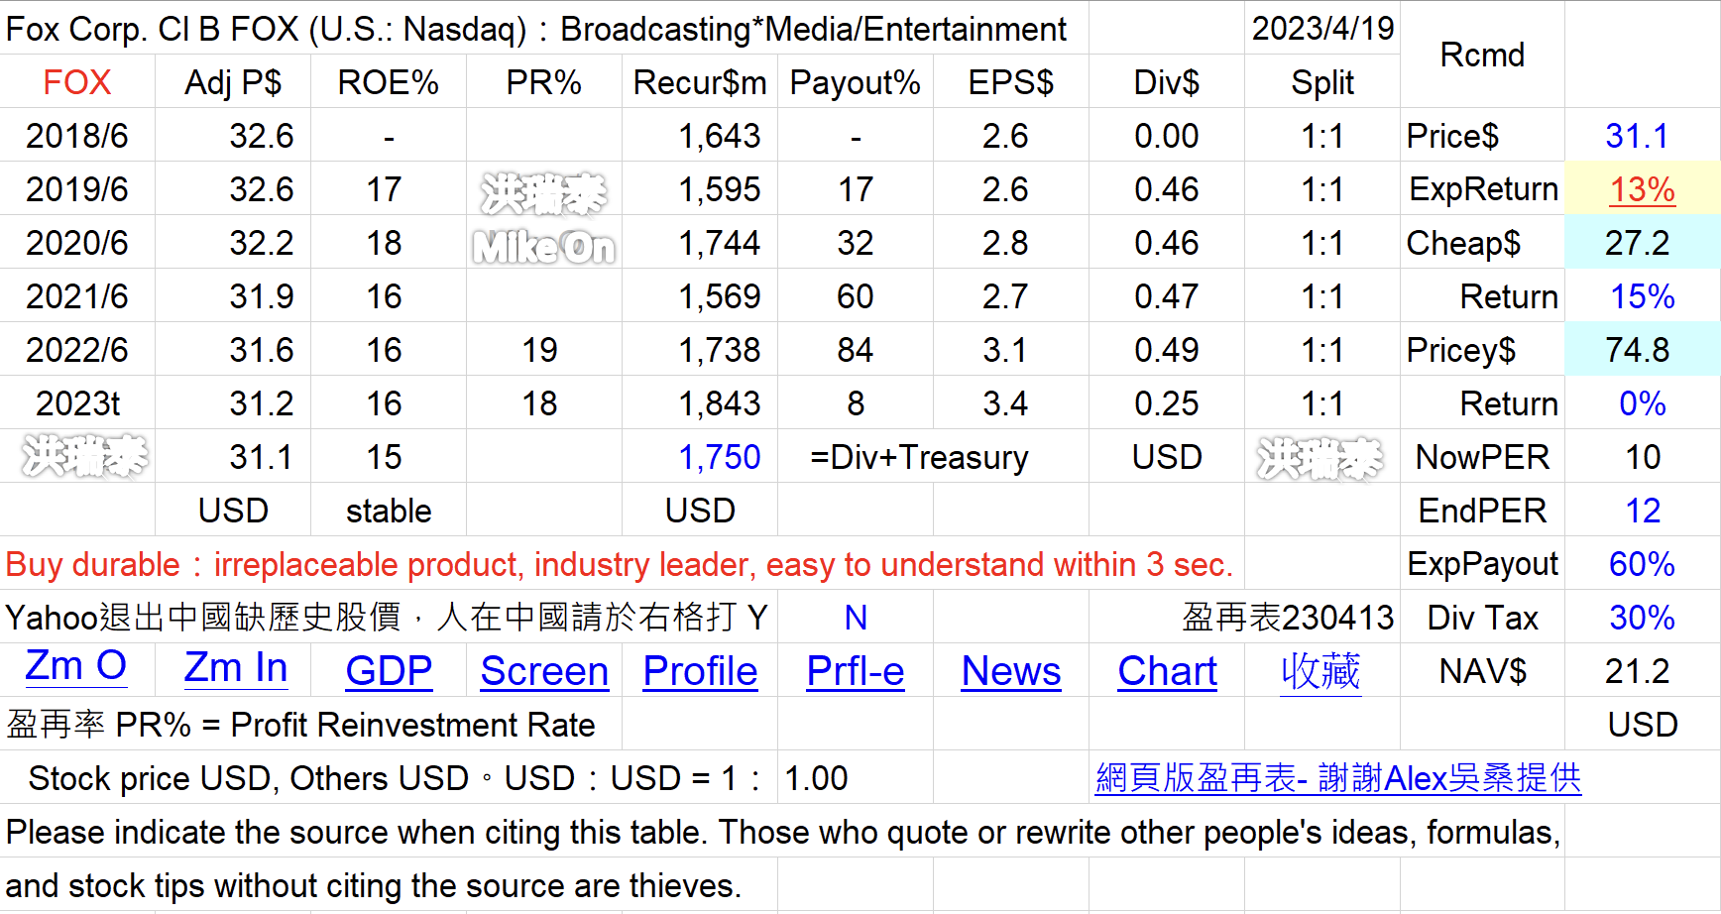Select the EPS$ value 3.1
1721x914 pixels.
[1005, 350]
